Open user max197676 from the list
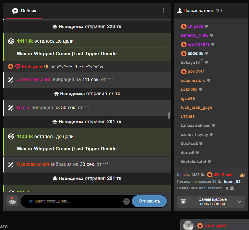 199,44
